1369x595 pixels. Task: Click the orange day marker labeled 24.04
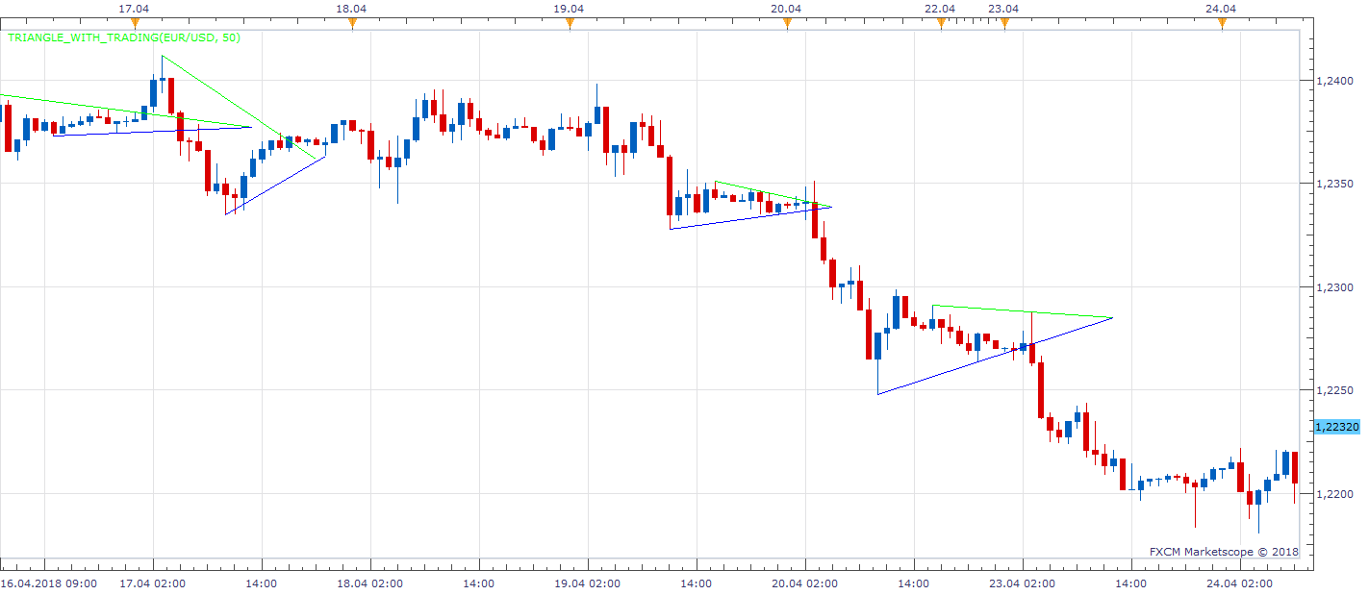[1222, 23]
